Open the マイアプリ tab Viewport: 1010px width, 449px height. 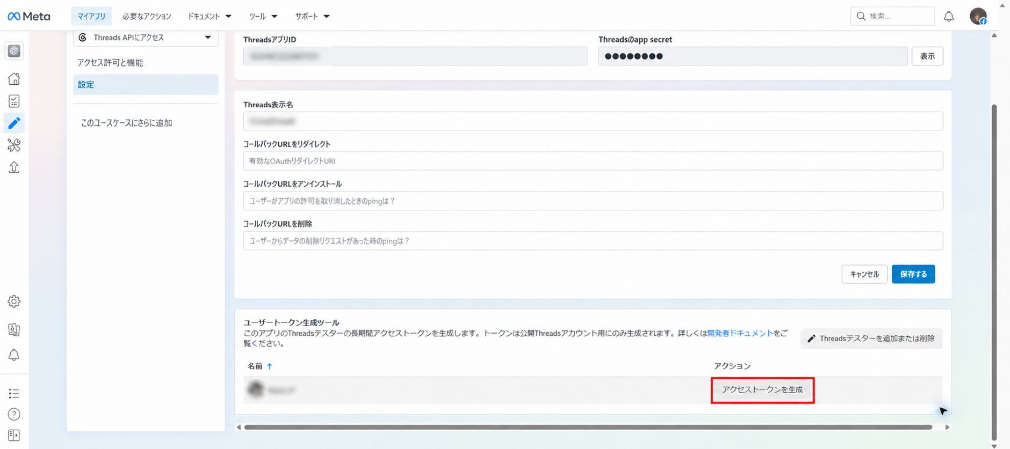[x=91, y=16]
